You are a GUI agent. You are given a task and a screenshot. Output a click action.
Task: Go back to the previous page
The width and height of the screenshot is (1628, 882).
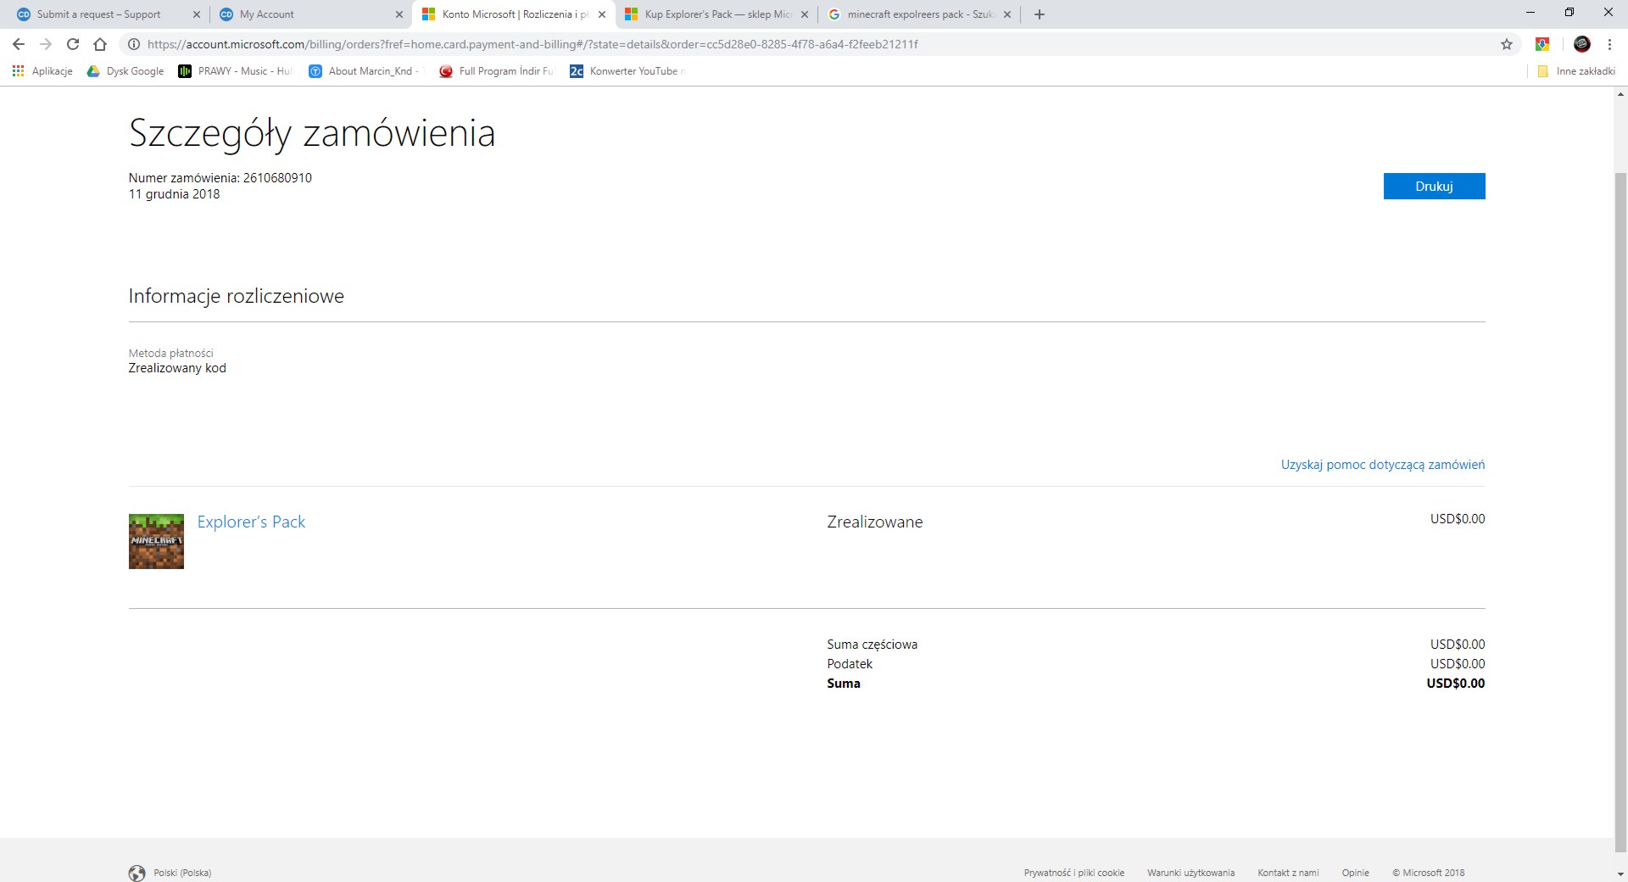pyautogui.click(x=19, y=44)
